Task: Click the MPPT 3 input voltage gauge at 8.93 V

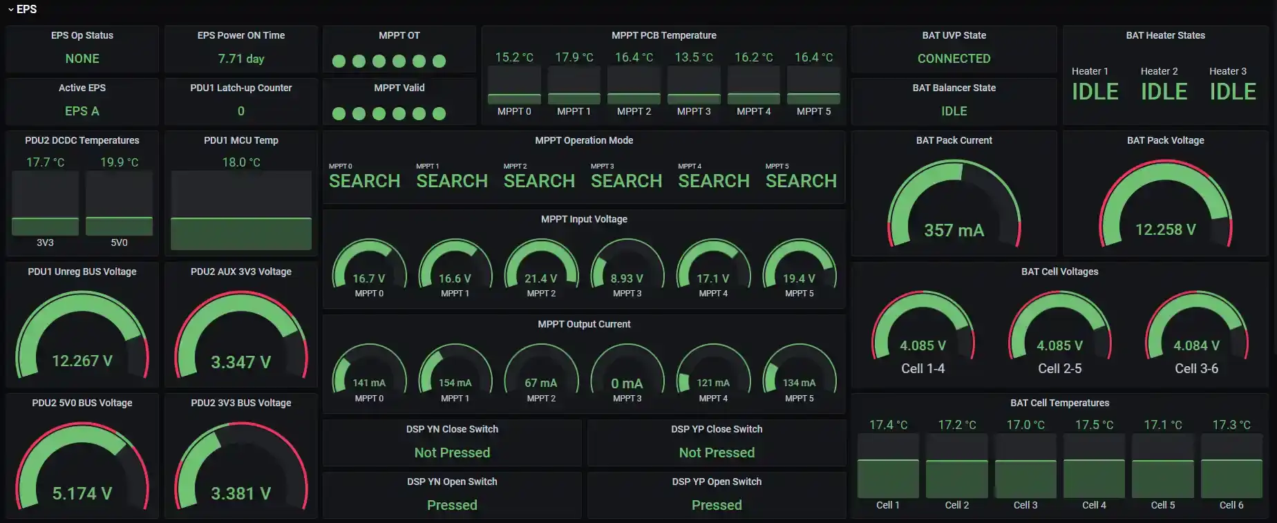Action: coord(627,264)
